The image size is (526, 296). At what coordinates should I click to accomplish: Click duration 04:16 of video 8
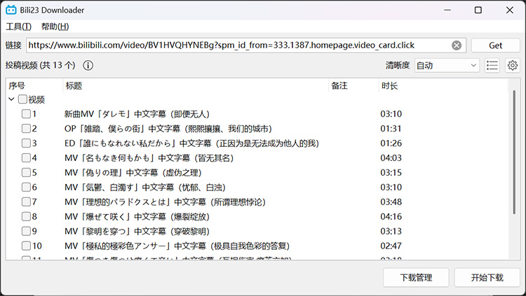[391, 217]
